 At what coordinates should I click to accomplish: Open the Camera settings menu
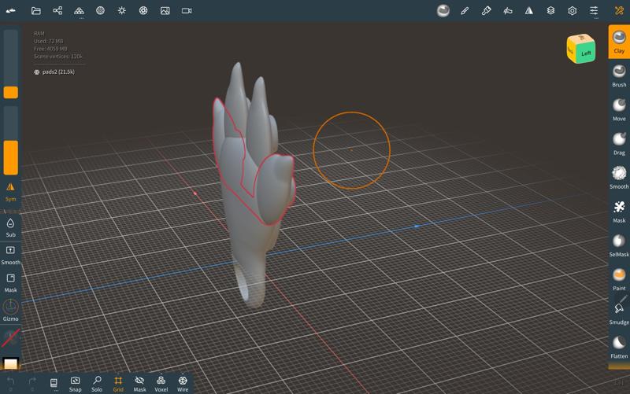(x=187, y=11)
